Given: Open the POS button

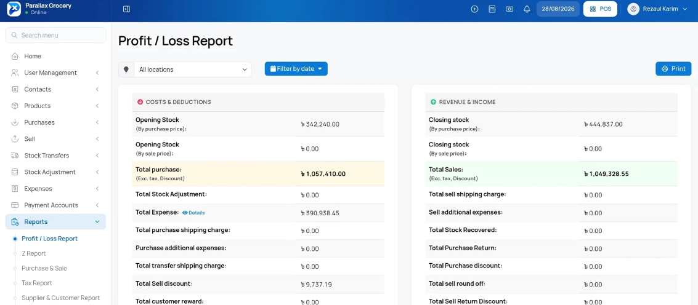Looking at the screenshot, I should (600, 9).
